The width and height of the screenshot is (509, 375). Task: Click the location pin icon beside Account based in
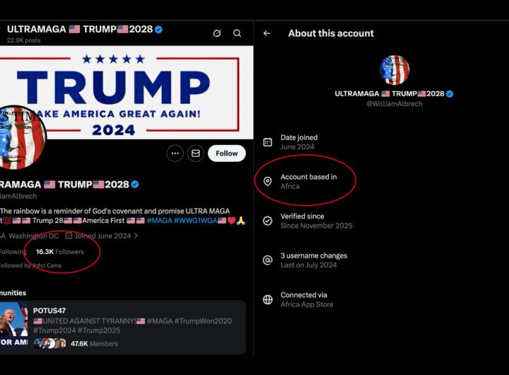pyautogui.click(x=267, y=182)
